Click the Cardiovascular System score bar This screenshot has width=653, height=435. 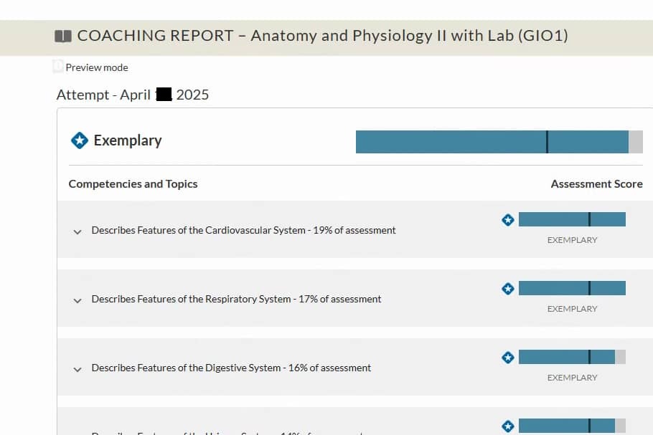[x=572, y=219]
